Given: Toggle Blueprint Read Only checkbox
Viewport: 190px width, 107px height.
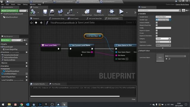Looking at the screenshot, I should click(157, 25).
